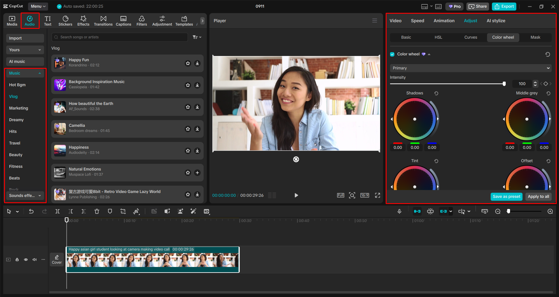Open the Happy Fun song thumbnail

[60, 63]
